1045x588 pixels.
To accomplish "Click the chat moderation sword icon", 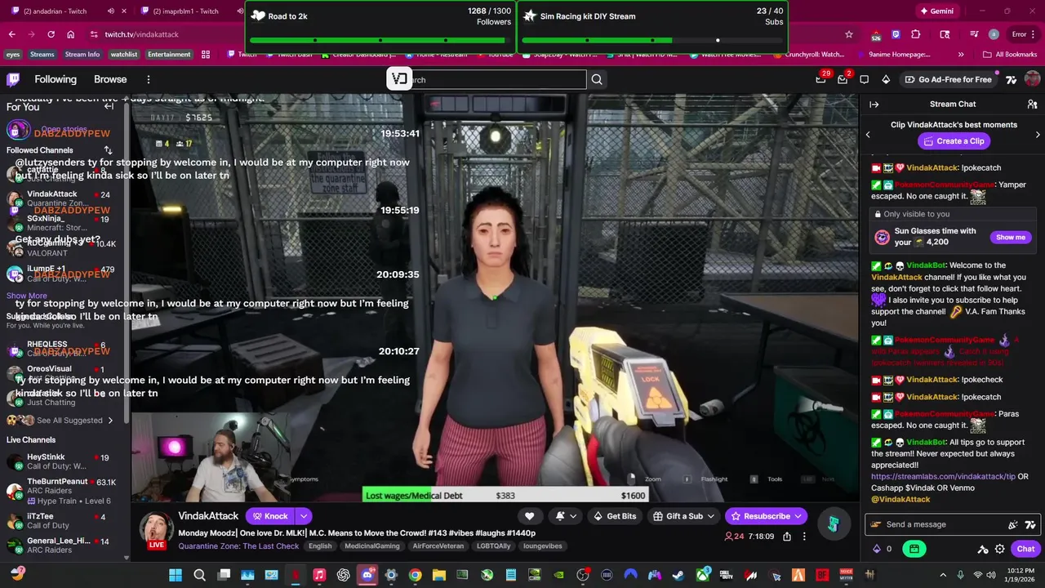I will click(x=983, y=549).
